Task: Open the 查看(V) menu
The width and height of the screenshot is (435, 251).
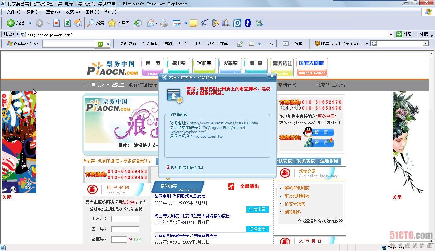Action: [x=53, y=12]
